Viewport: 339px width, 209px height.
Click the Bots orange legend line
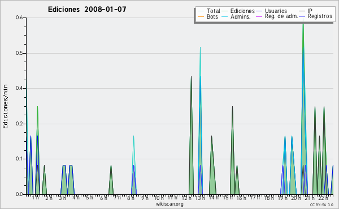201,16
